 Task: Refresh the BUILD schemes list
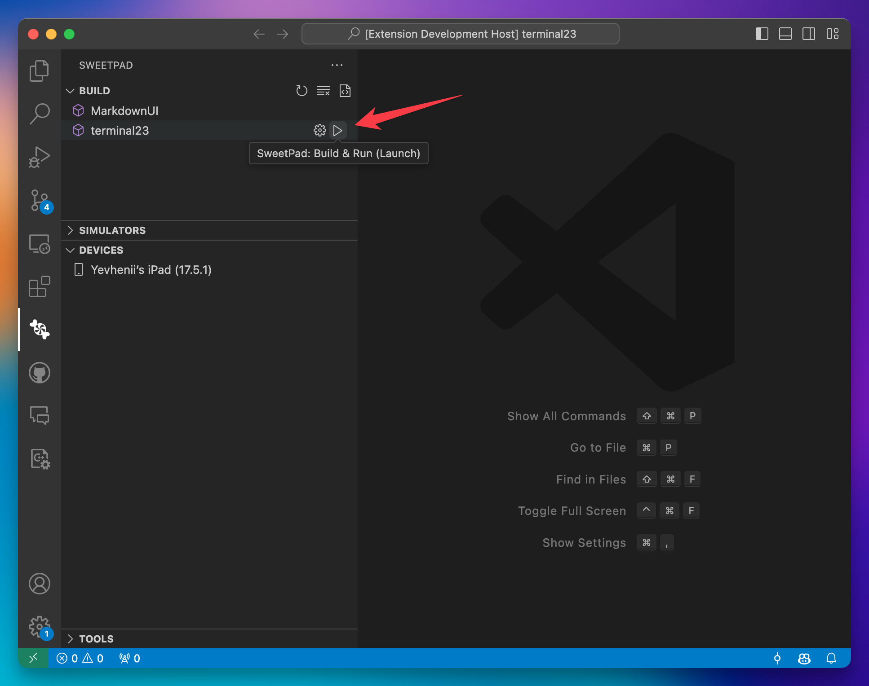tap(301, 91)
